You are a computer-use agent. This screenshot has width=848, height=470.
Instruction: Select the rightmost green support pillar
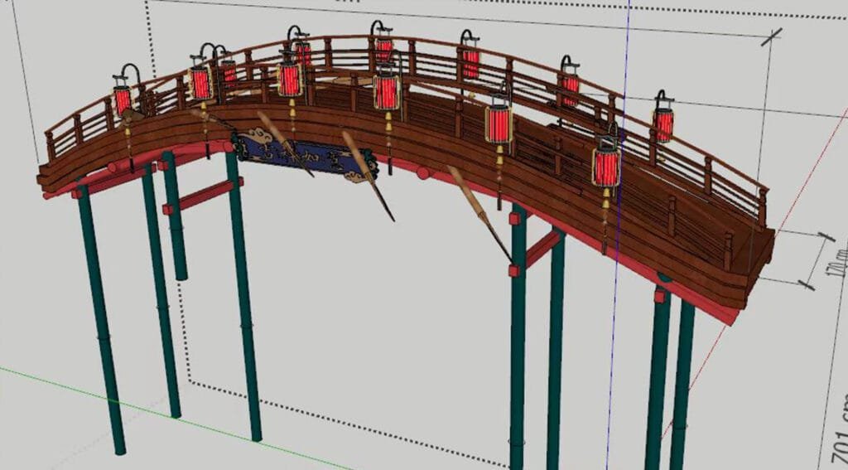682,381
